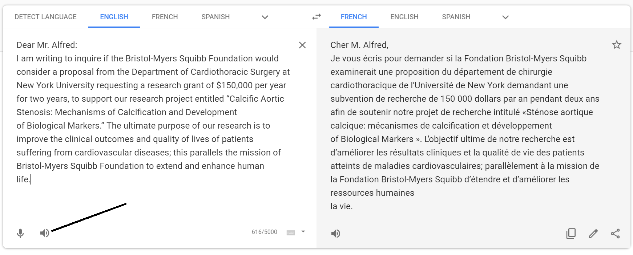Select English as the source language tab
Screen dimensions: 633x255
tap(114, 17)
